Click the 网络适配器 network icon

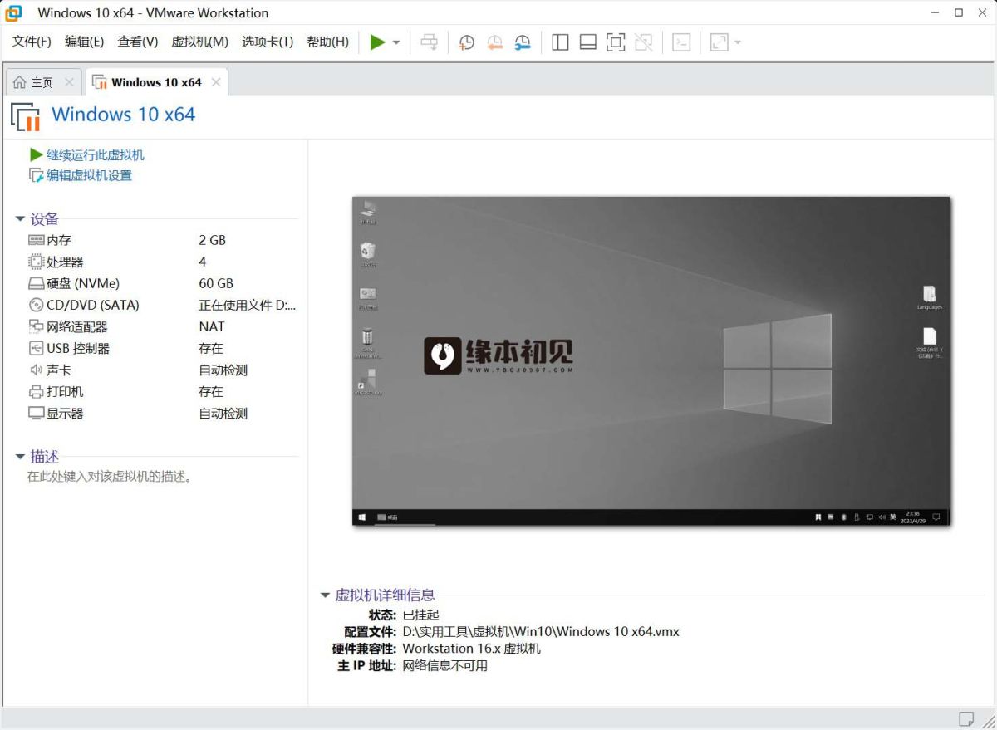pos(36,326)
